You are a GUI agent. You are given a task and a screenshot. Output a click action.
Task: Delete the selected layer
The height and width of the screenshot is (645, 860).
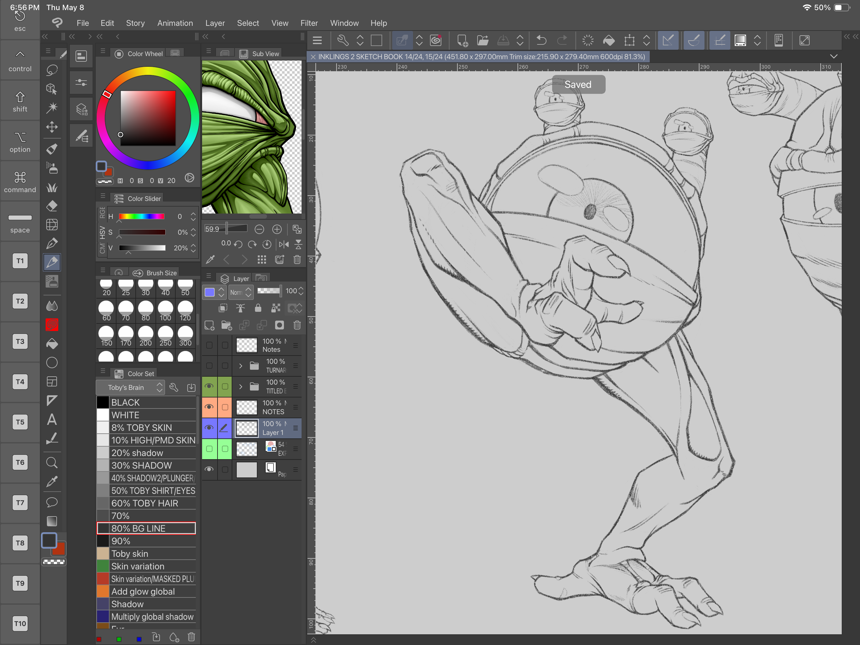297,325
